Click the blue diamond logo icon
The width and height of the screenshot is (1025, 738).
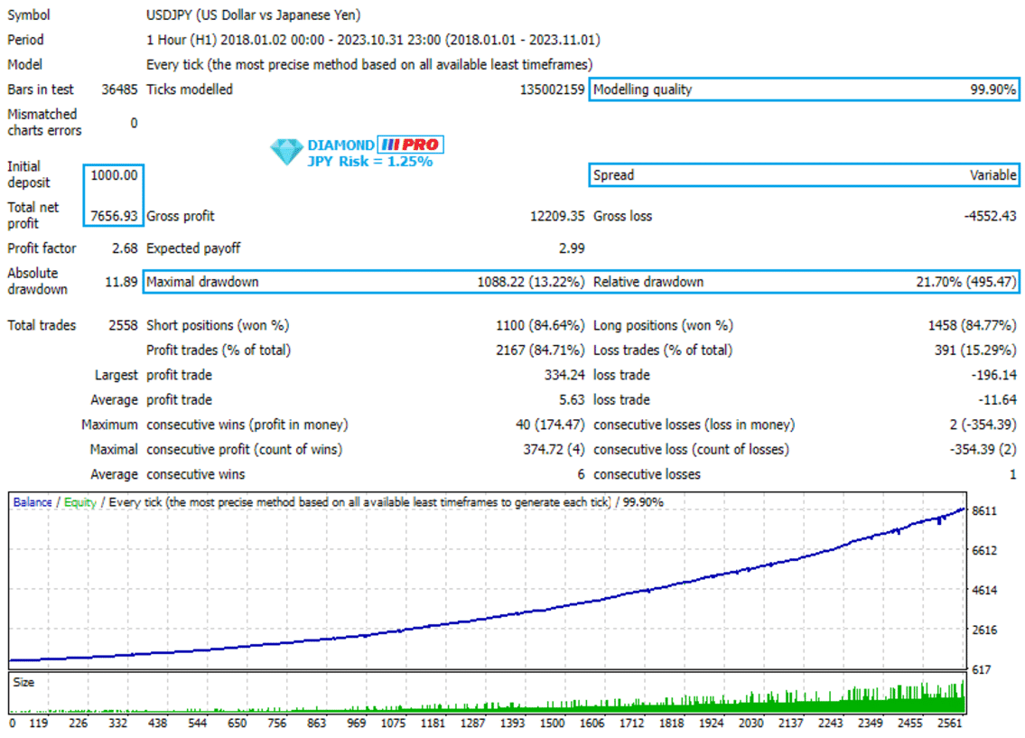coord(288,152)
